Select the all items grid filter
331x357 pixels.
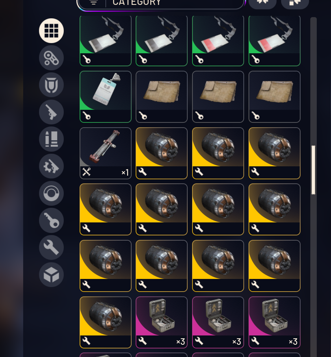coord(51,31)
